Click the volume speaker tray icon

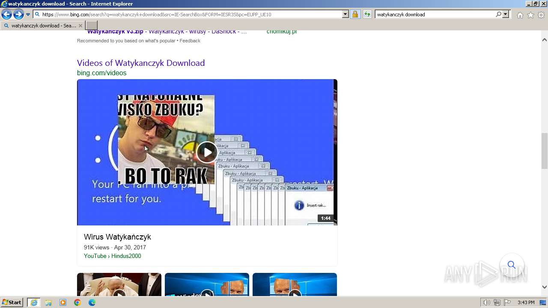click(x=487, y=302)
